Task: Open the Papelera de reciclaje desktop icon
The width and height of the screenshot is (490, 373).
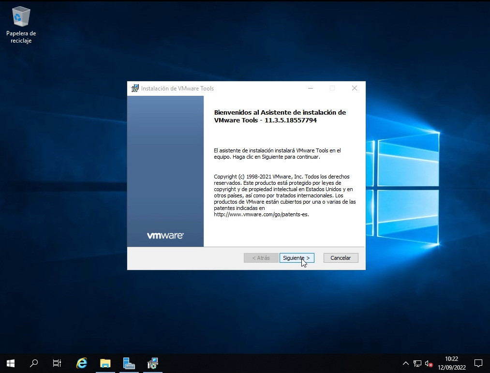Action: [x=21, y=24]
